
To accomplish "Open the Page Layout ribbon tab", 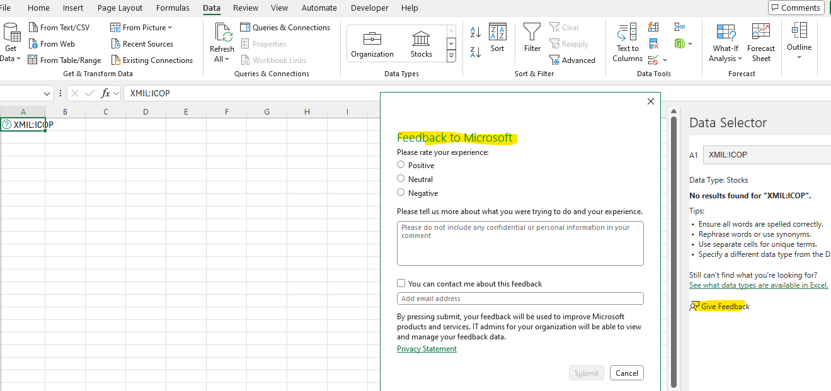I will 120,8.
